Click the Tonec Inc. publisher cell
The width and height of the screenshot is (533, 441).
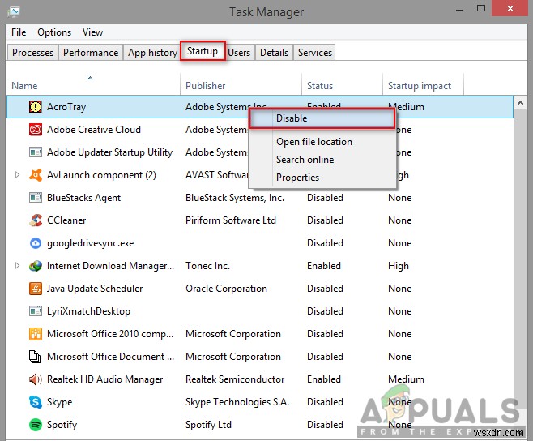(x=207, y=266)
